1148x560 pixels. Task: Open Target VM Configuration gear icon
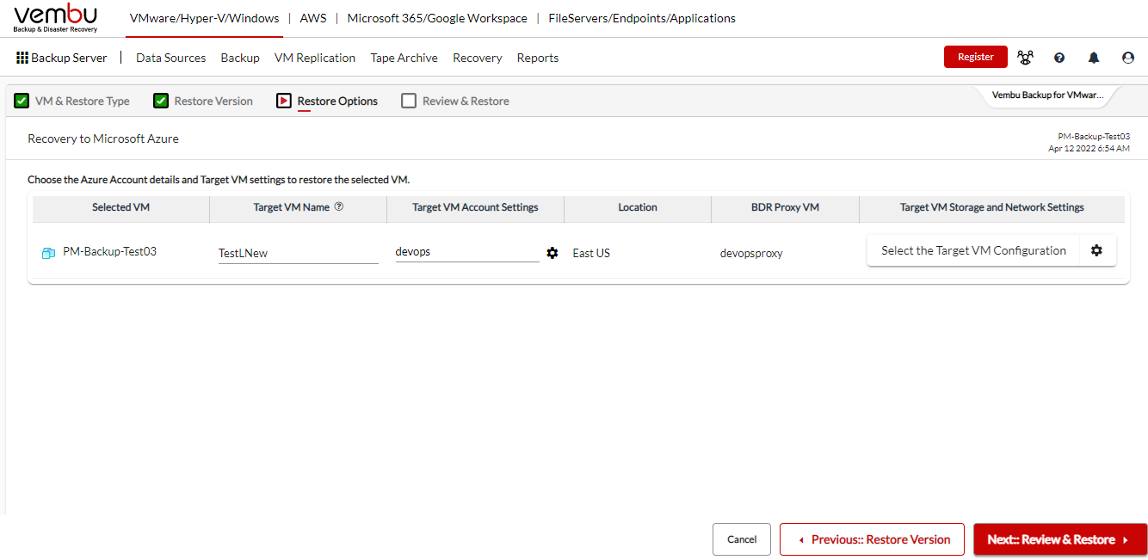1096,250
